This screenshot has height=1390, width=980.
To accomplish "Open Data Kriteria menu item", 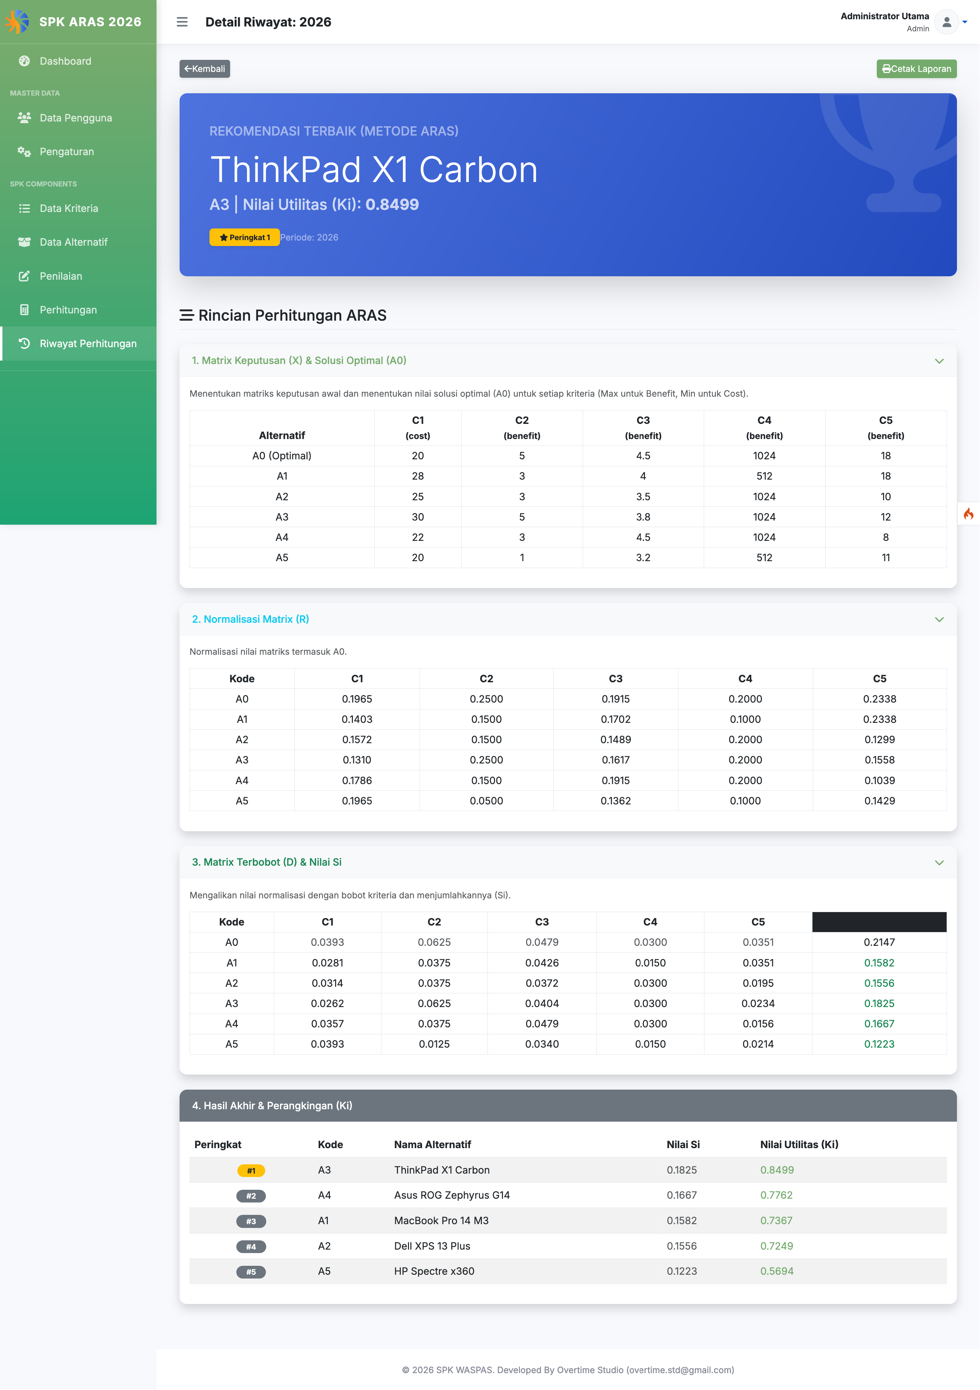I will click(x=78, y=208).
